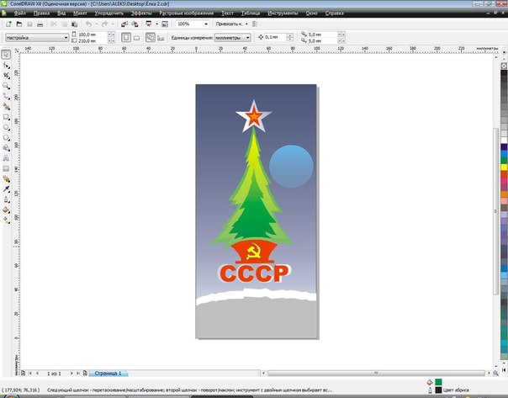Select the Zoom tool in the toolbox
The image size is (508, 398).
click(6, 86)
